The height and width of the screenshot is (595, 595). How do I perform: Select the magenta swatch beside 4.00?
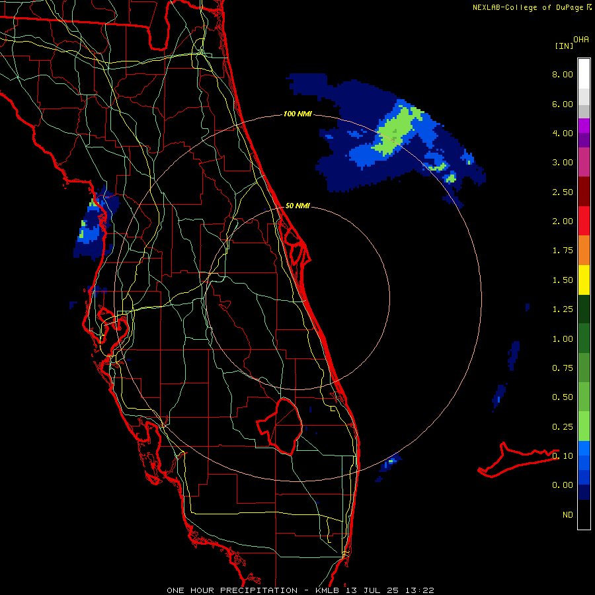[584, 126]
